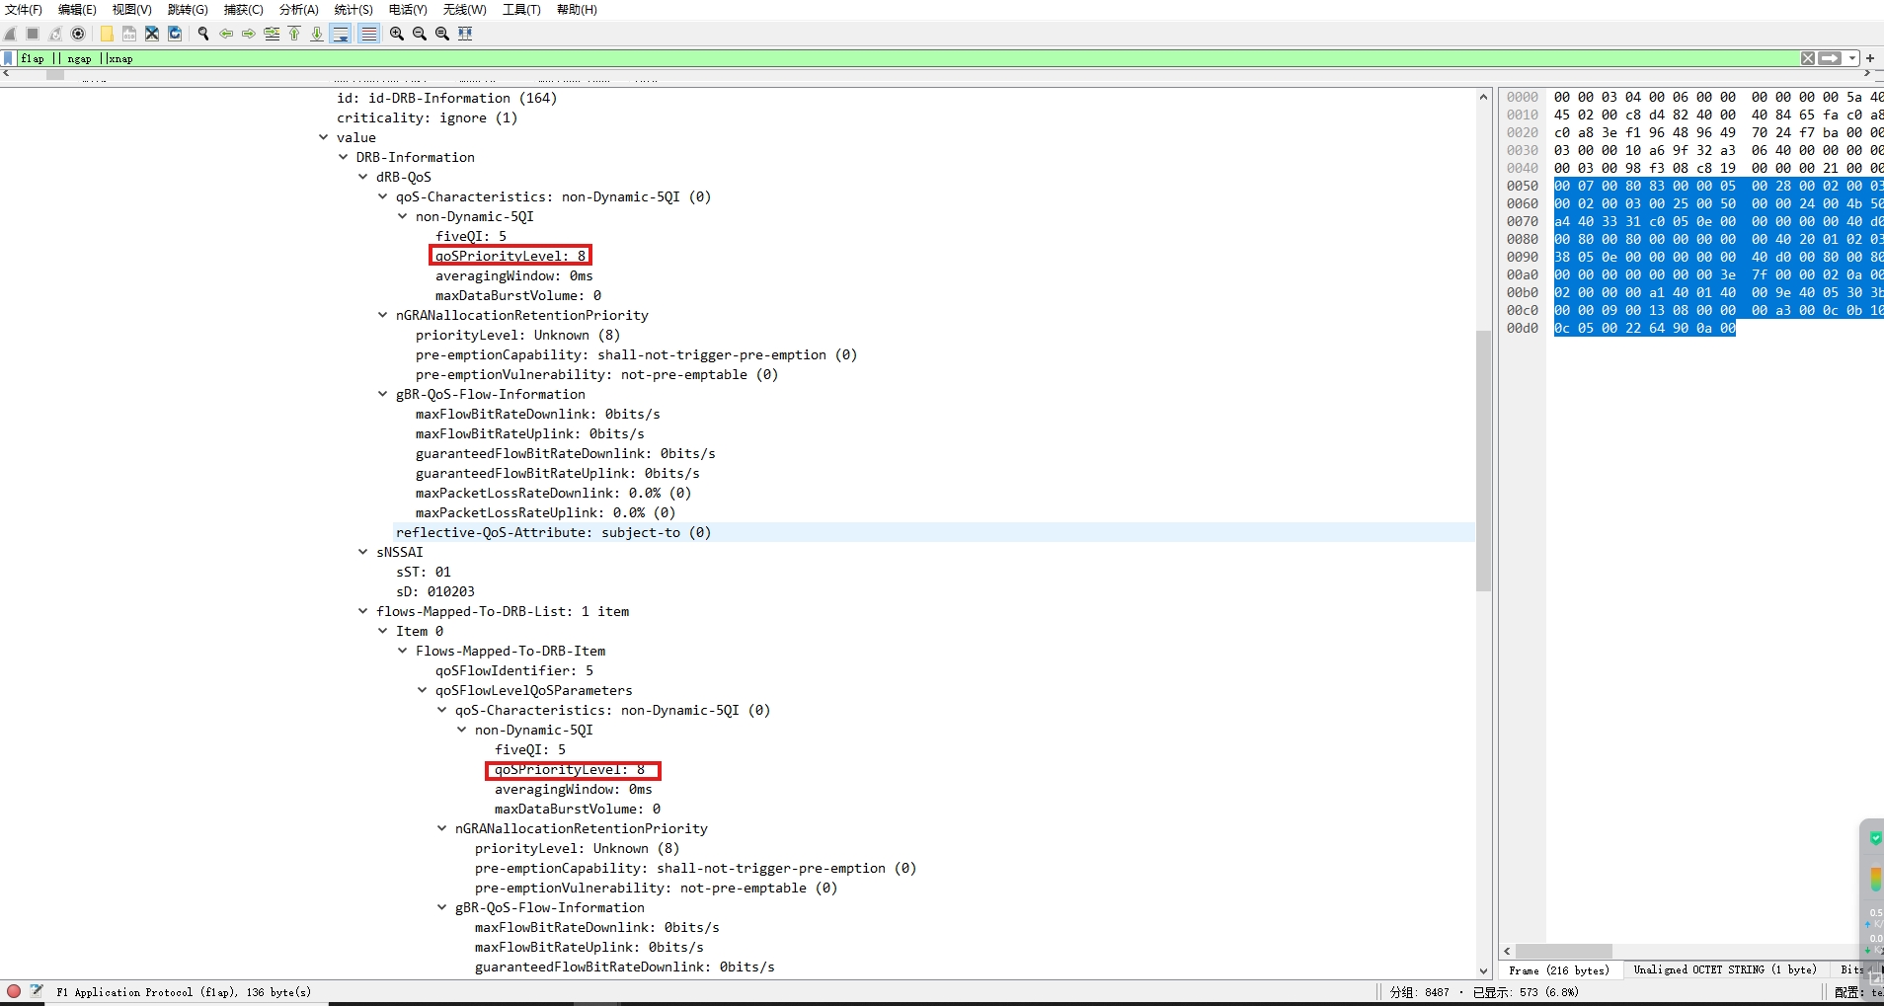Click the find packet magnifier icon
Screen dimensions: 1884x1006
tap(203, 34)
